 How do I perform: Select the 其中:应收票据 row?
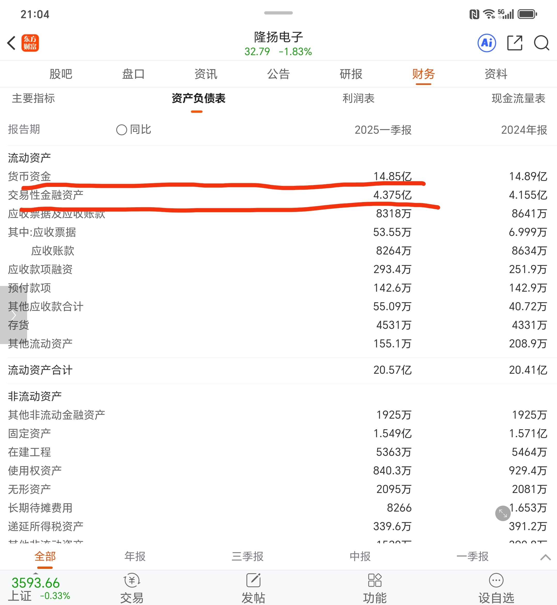(x=42, y=232)
